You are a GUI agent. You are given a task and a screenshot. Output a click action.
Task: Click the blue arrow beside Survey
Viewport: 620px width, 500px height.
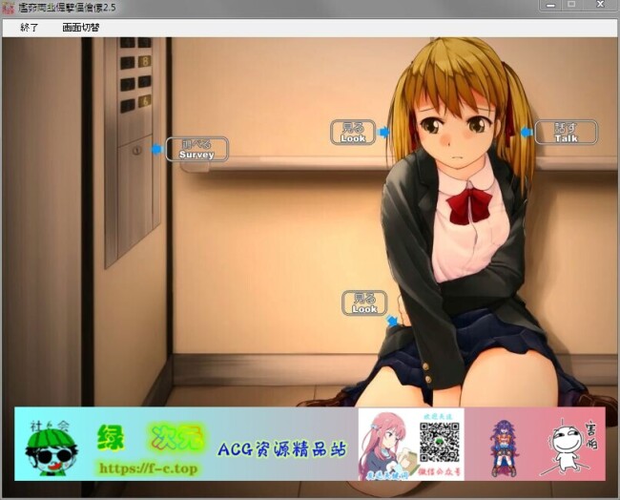coord(156,150)
